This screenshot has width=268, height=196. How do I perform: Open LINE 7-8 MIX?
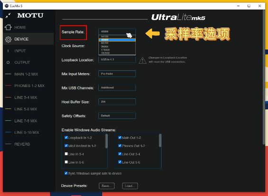click(26, 121)
